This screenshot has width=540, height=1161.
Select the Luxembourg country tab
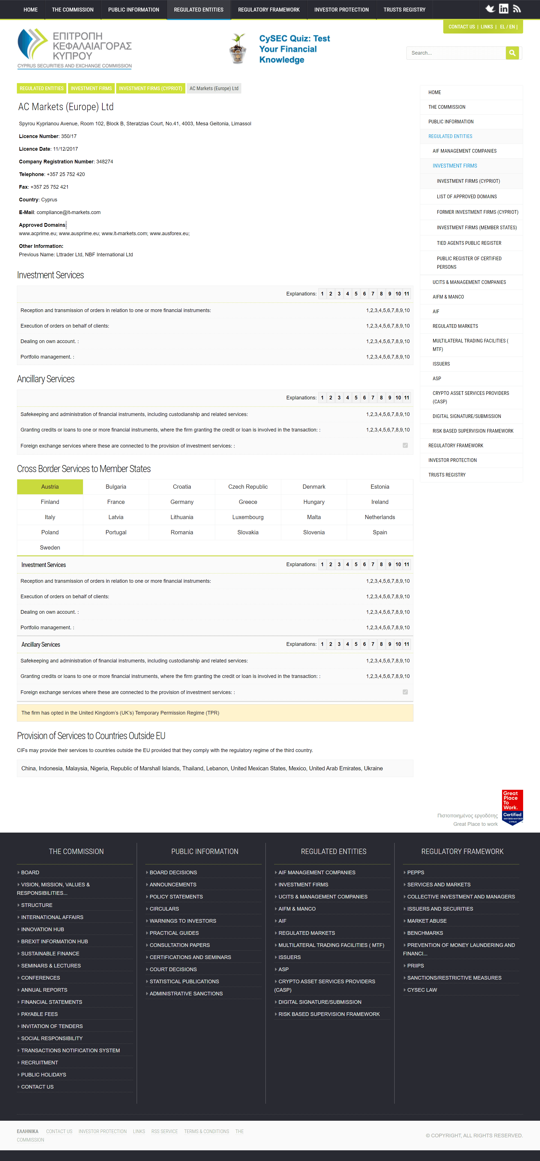(x=248, y=517)
